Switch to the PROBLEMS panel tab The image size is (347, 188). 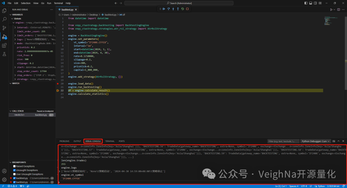pyautogui.click(x=64, y=141)
